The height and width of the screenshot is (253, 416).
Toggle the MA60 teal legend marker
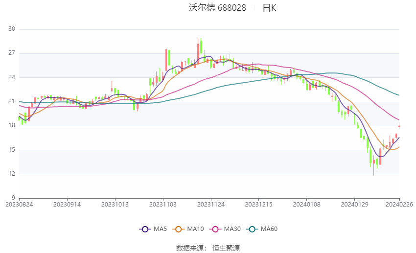point(252,229)
